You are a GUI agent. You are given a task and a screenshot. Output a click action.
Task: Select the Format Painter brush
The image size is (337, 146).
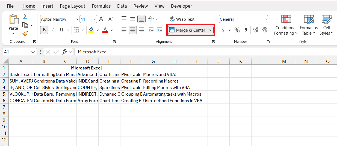tap(25, 34)
